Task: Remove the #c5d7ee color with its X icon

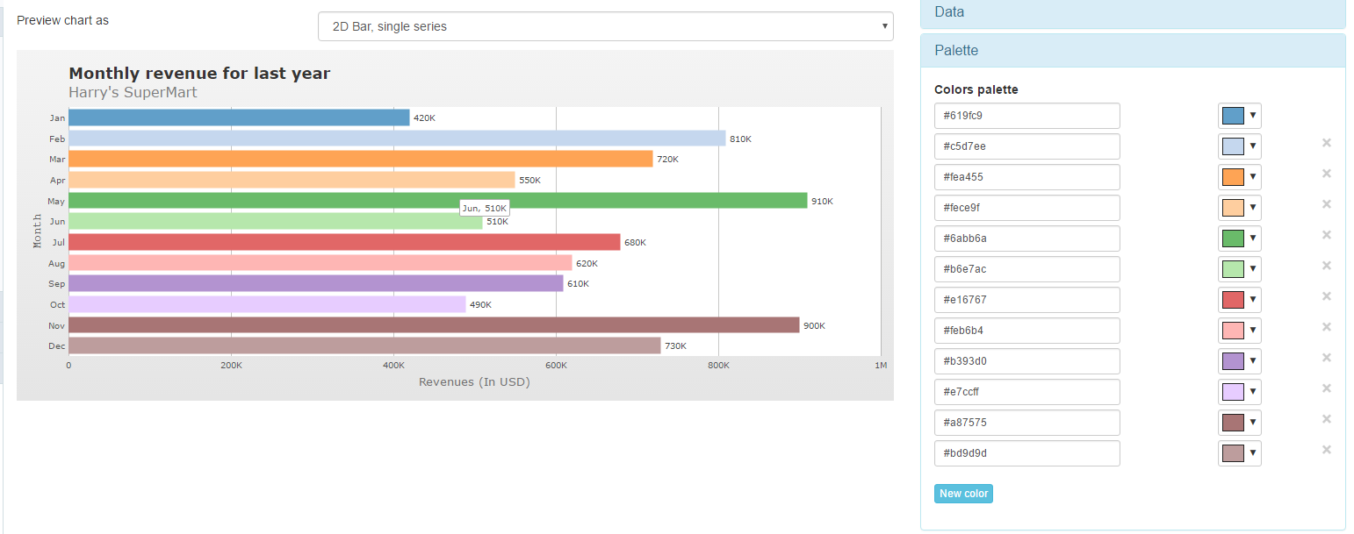Action: tap(1326, 143)
